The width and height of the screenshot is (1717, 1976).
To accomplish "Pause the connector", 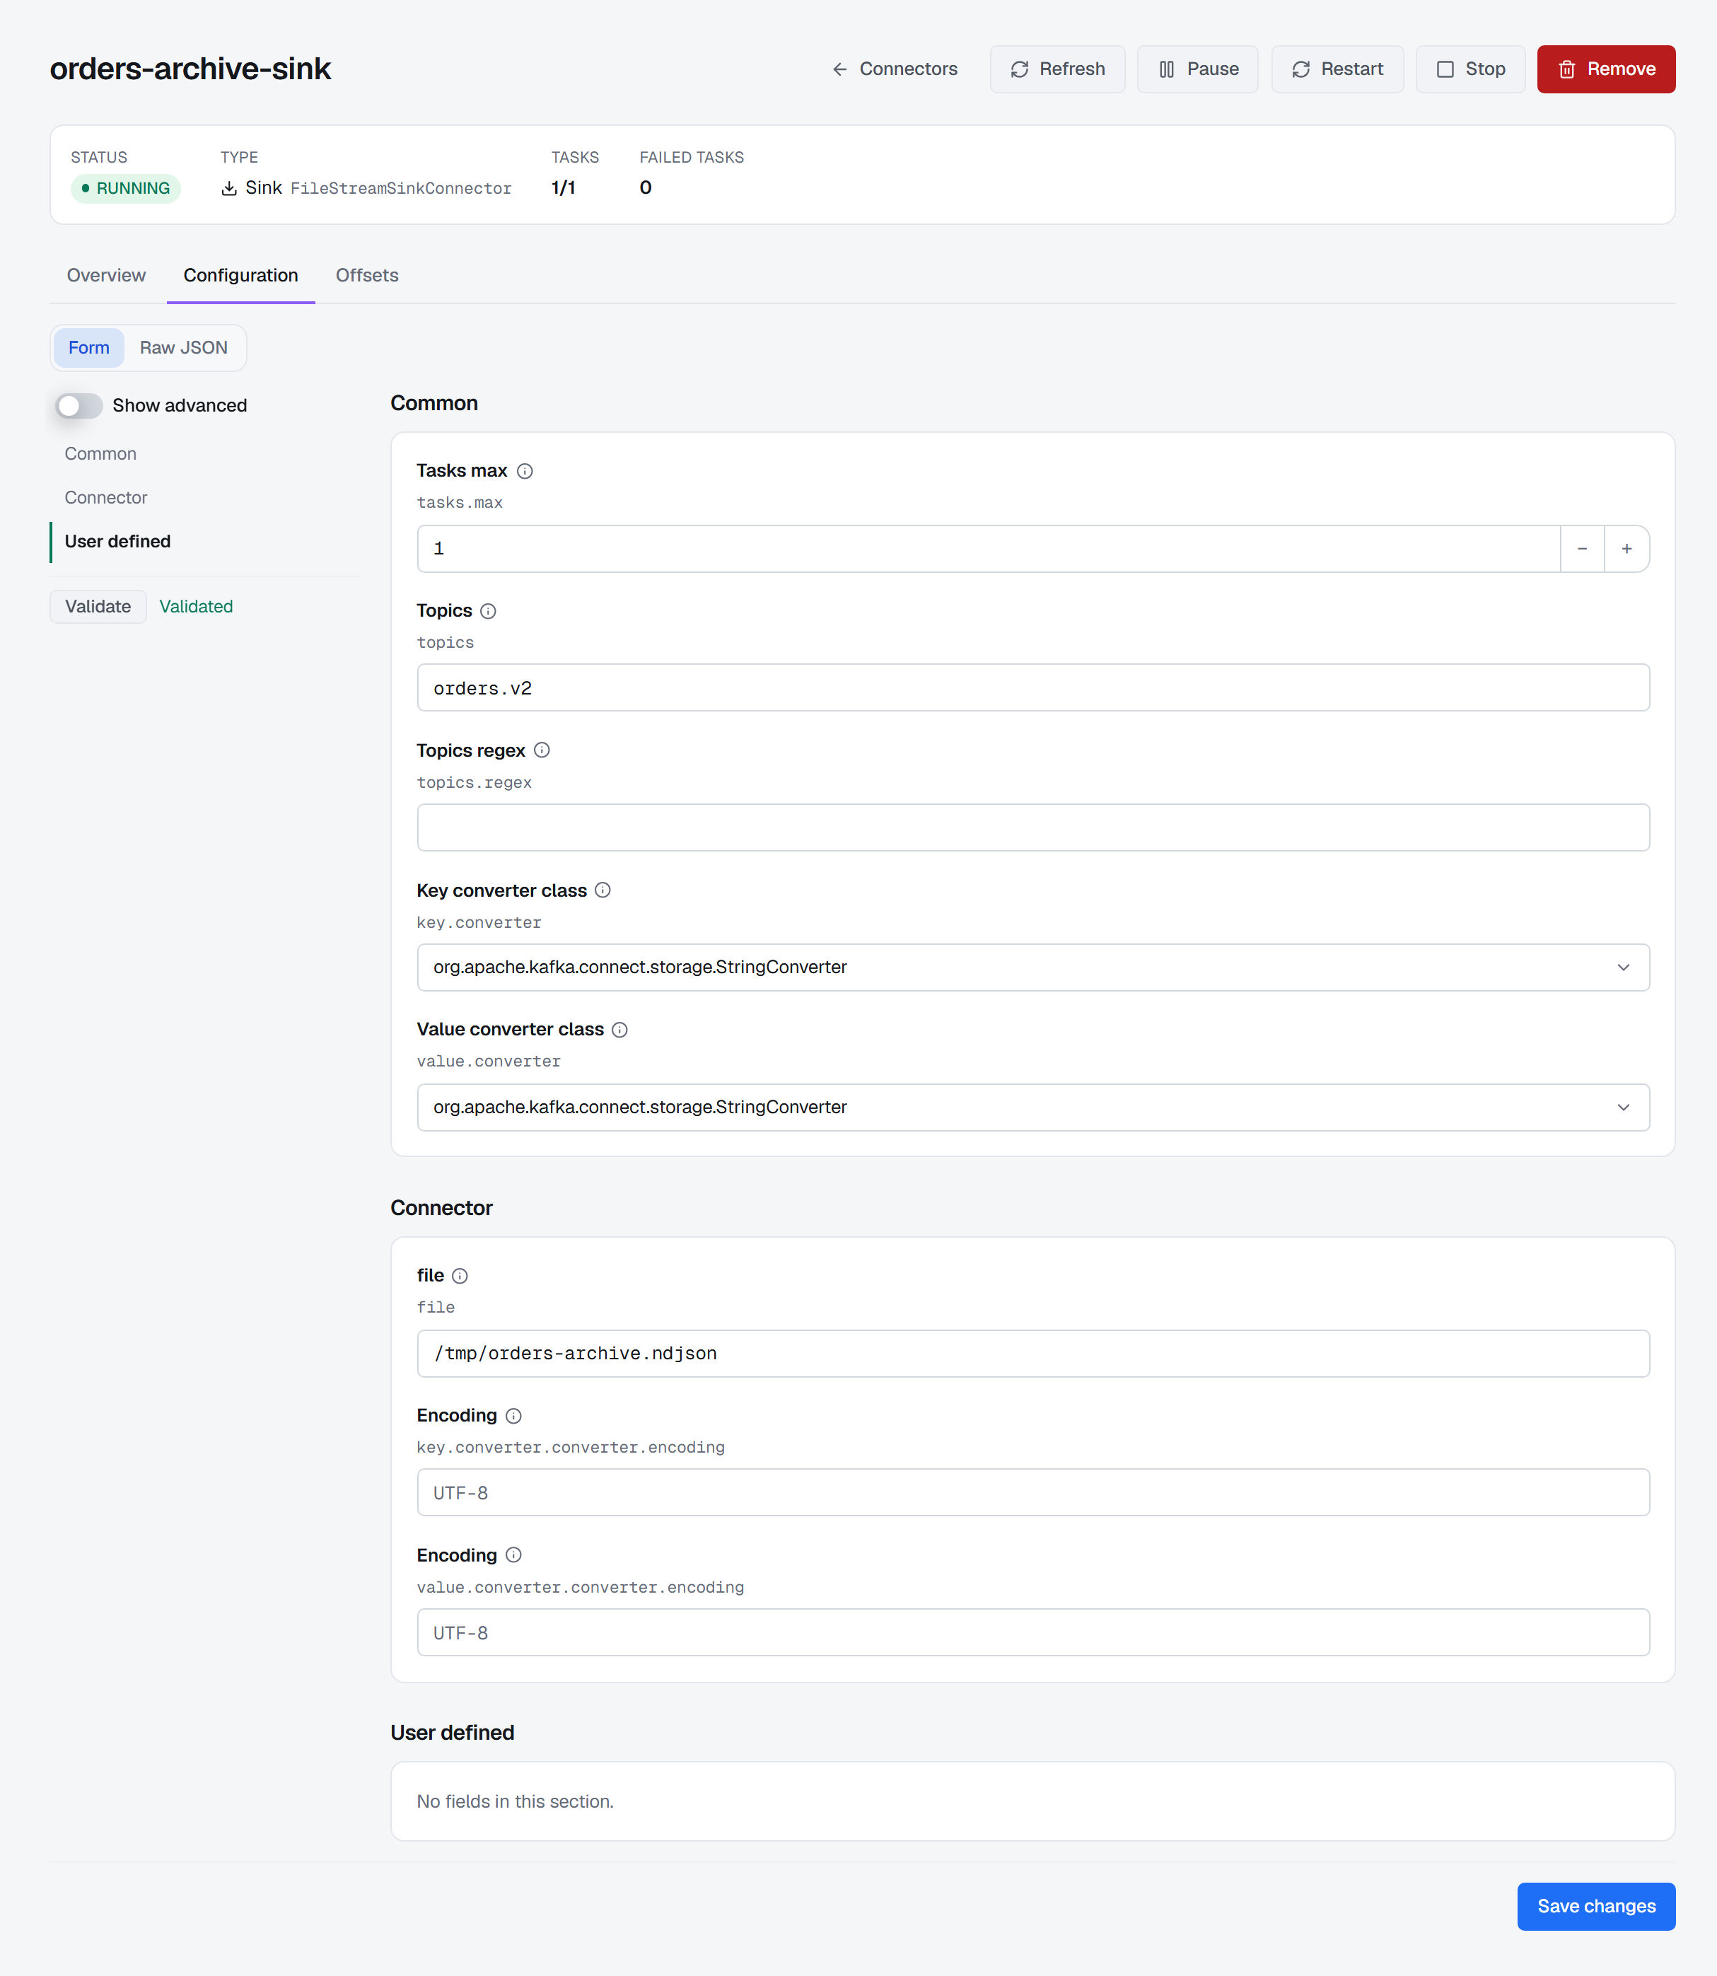I will point(1198,69).
